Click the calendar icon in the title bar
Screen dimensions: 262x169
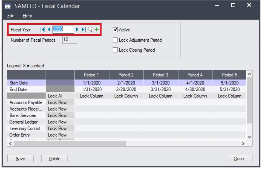[8, 6]
